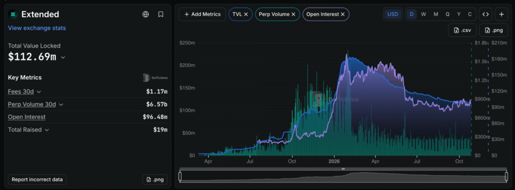The height and width of the screenshot is (190, 515).
Task: Click the View exchange stats link
Action: (37, 28)
